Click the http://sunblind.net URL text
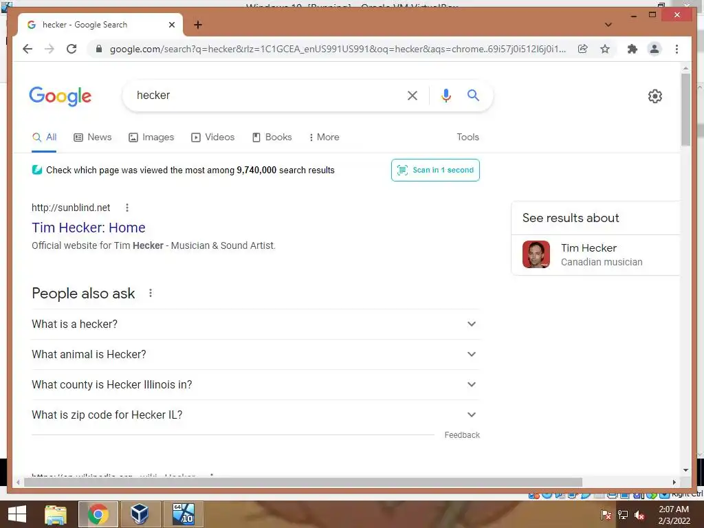The width and height of the screenshot is (704, 528). pos(71,208)
